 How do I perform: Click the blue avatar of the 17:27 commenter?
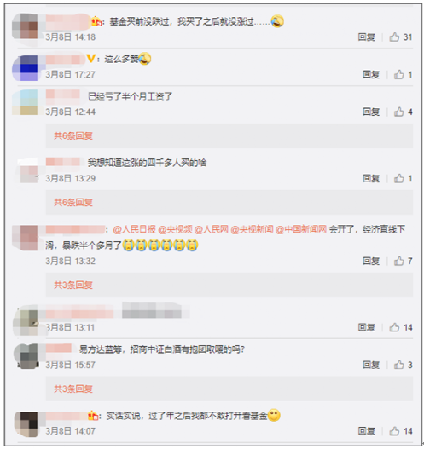tap(25, 68)
